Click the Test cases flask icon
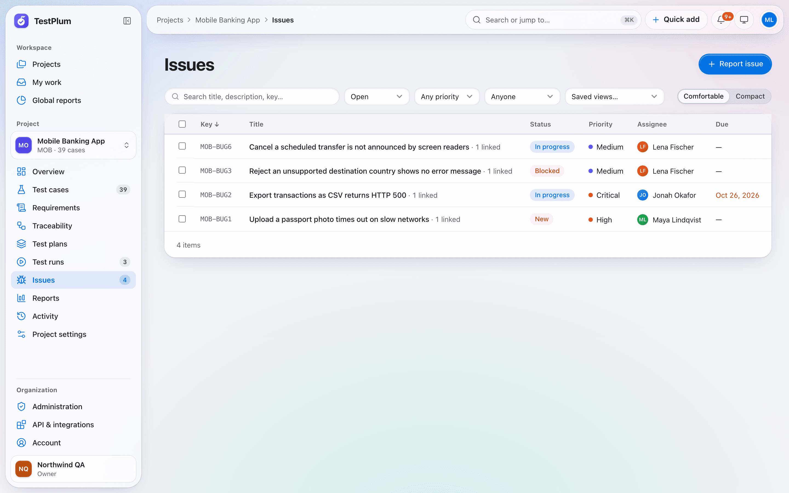 (22, 190)
